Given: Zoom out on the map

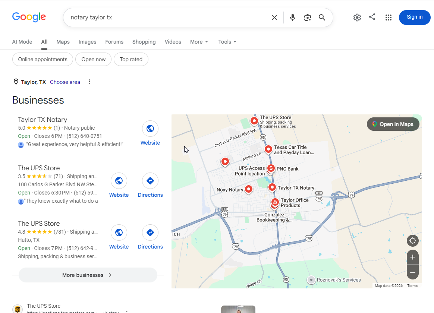Looking at the screenshot, I should point(413,272).
